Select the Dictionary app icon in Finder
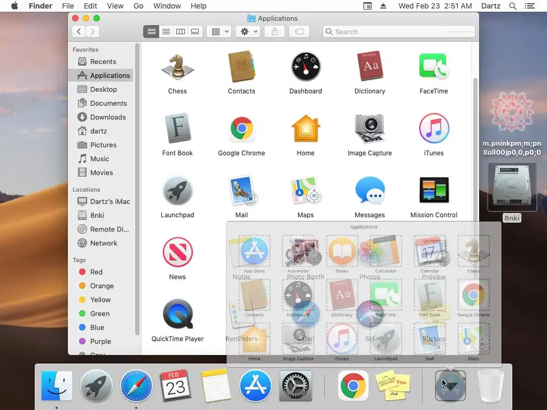 (370, 67)
